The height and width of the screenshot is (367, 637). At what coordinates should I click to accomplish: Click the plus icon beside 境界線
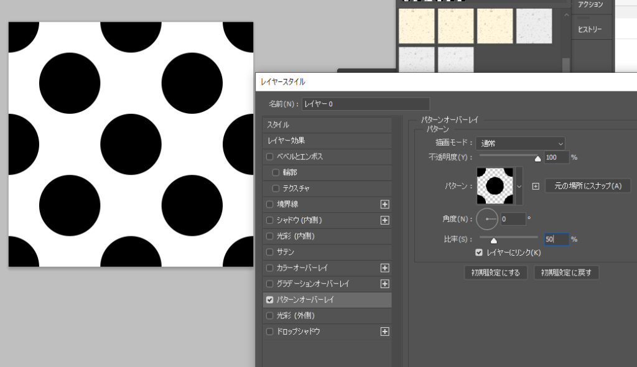pos(384,204)
